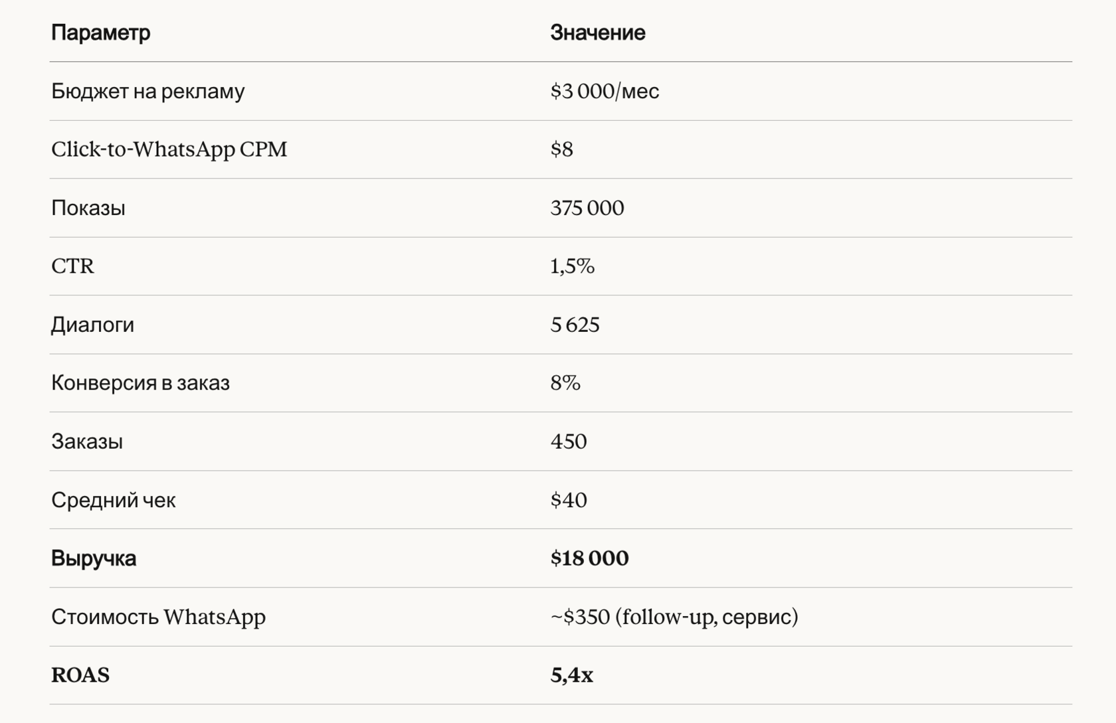This screenshot has width=1116, height=723.
Task: Click the "$8" CPM value
Action: click(x=561, y=149)
